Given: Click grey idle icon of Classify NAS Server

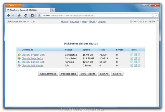Looking at the screenshot, I should [x=19, y=65].
